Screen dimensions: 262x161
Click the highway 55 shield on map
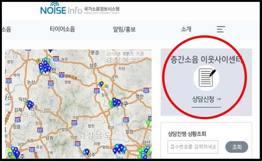point(126,120)
